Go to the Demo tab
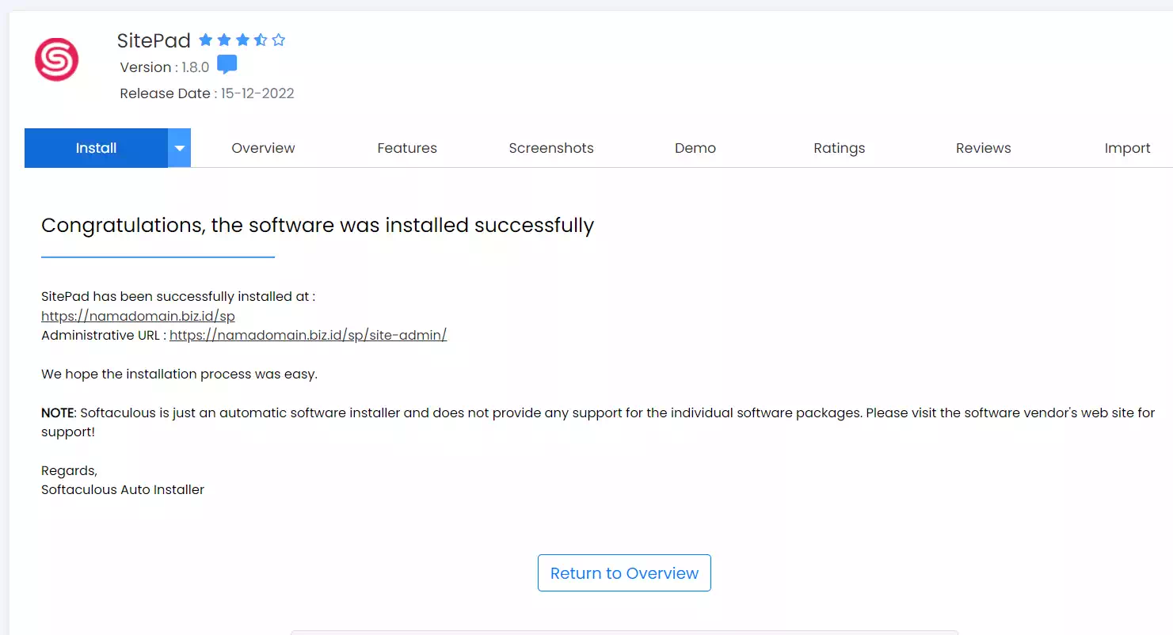Image resolution: width=1173 pixels, height=635 pixels. click(695, 148)
